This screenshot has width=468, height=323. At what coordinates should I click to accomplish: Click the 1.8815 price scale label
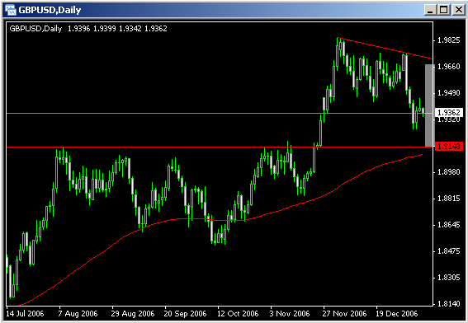[448, 199]
